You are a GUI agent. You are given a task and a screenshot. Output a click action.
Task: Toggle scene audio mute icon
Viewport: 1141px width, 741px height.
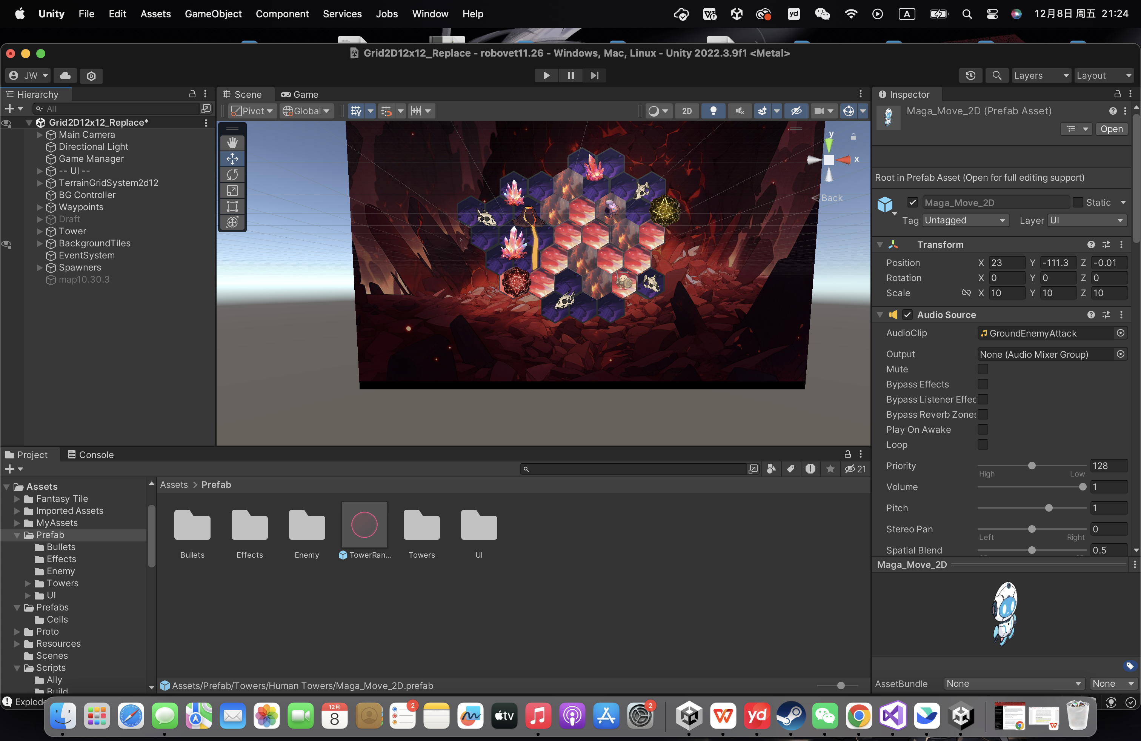coord(740,111)
